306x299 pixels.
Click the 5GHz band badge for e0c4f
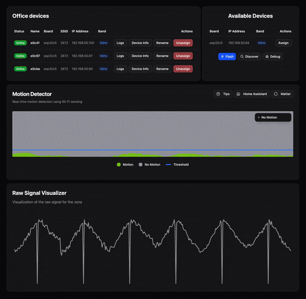(x=104, y=43)
